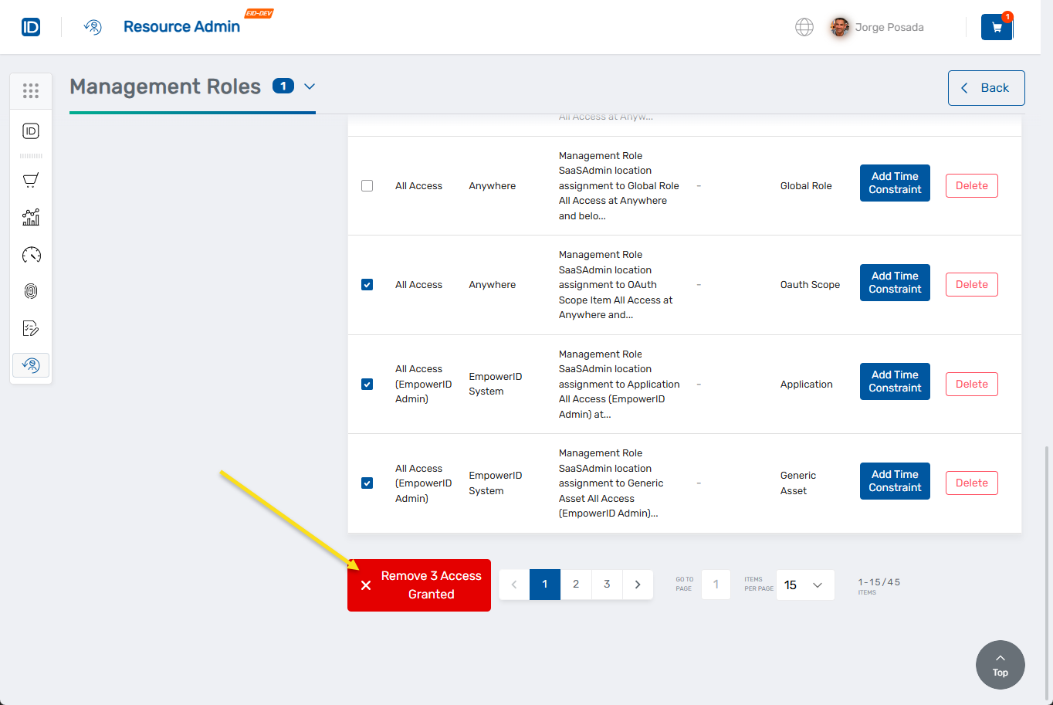The width and height of the screenshot is (1053, 705).
Task: Open the shopping cart sidebar icon
Action: coord(31,180)
